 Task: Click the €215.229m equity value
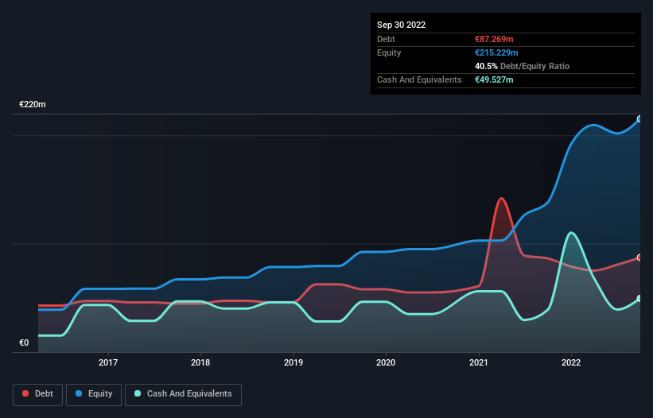coord(496,52)
